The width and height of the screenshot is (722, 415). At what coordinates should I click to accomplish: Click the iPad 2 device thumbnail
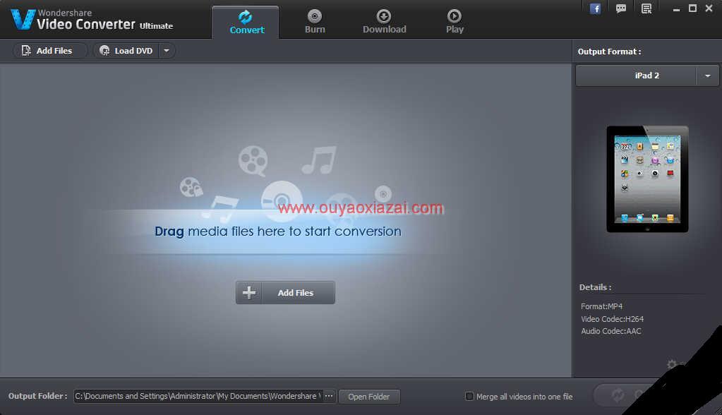pyautogui.click(x=647, y=179)
